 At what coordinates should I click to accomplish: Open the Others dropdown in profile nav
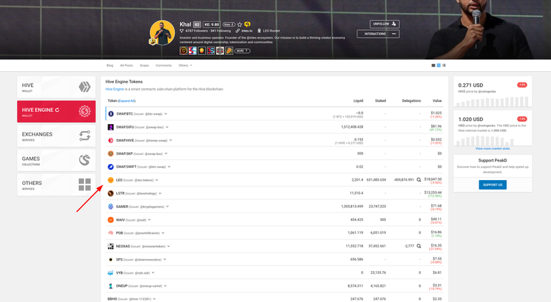pos(185,65)
